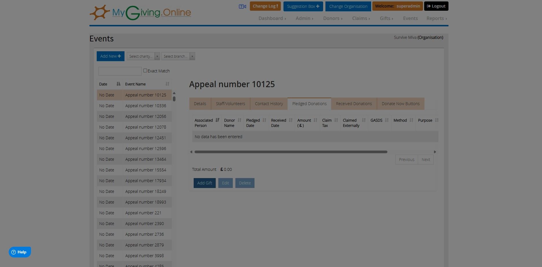Image resolution: width=542 pixels, height=267 pixels.
Task: Expand the Reports menu
Action: [437, 18]
